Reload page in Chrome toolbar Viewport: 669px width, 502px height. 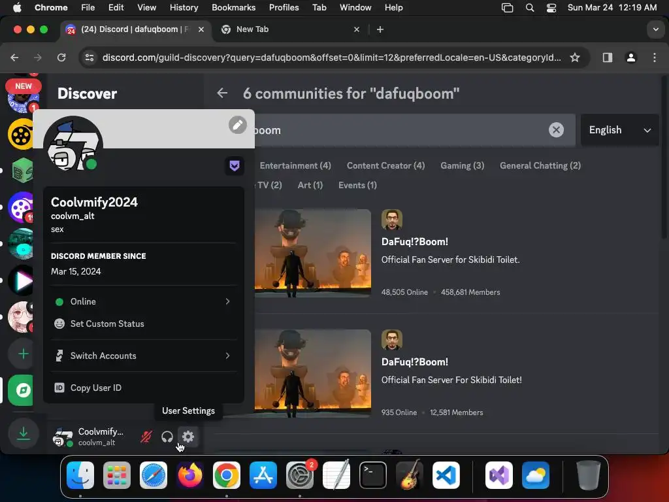pyautogui.click(x=61, y=58)
